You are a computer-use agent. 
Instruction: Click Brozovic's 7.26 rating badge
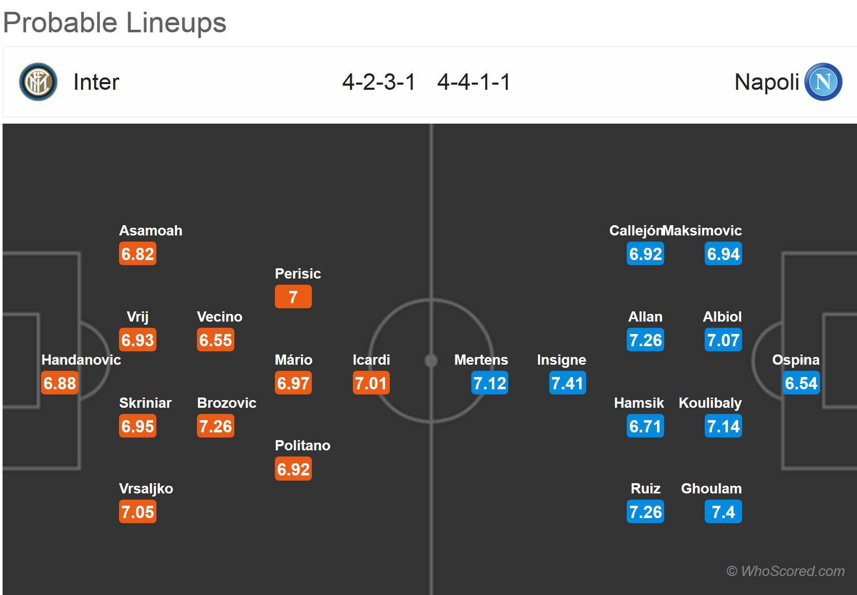(x=215, y=426)
